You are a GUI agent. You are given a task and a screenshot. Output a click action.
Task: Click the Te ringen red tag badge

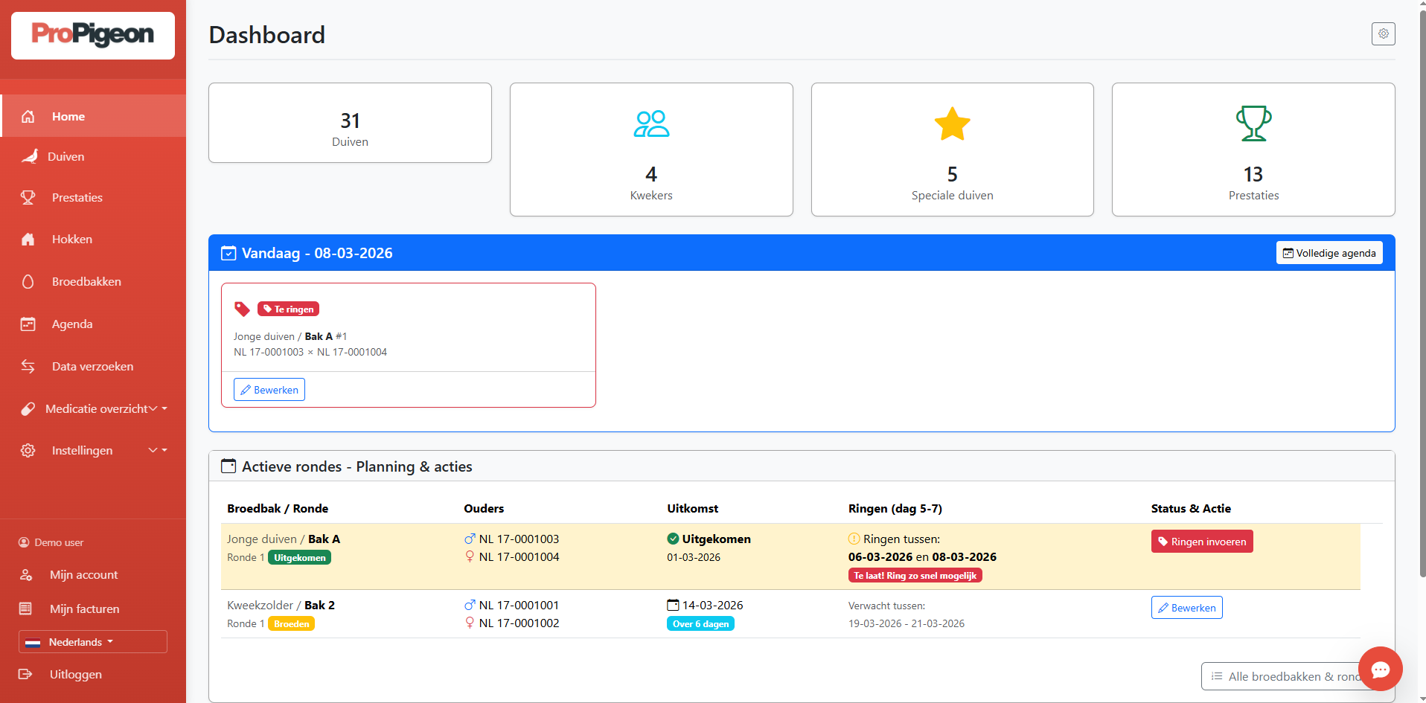point(288,308)
